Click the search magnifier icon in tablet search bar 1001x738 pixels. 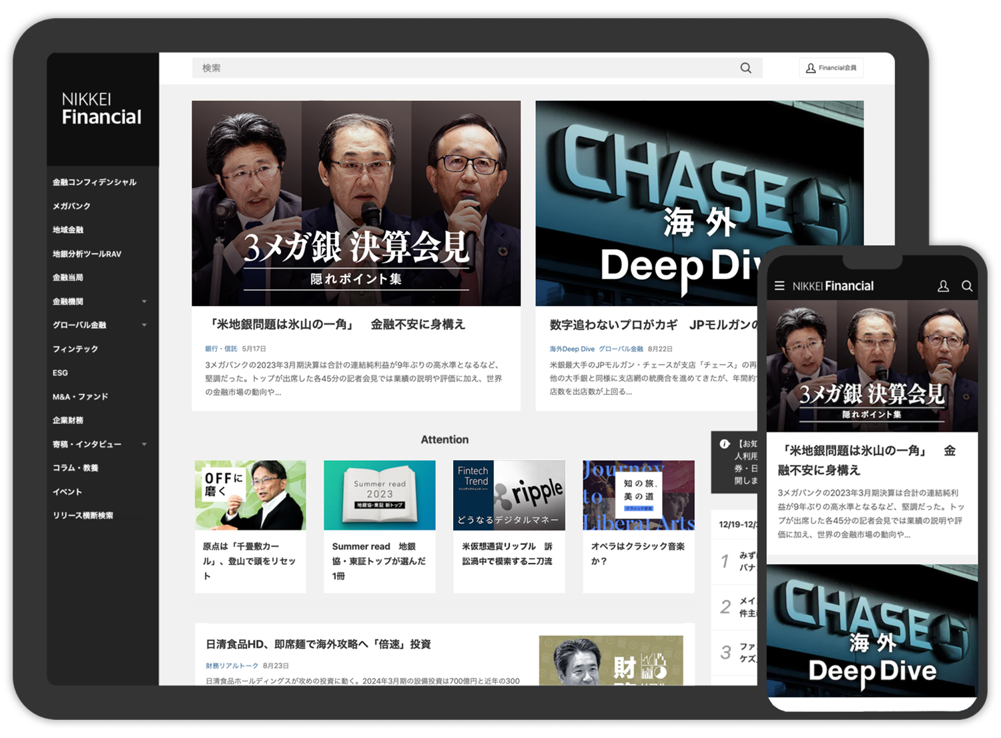pos(745,68)
